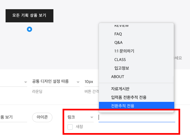Click the 모든 기획 상품 보기 button

pos(29,16)
